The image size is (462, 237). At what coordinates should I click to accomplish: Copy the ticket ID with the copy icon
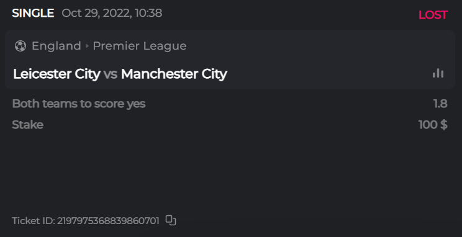click(171, 220)
